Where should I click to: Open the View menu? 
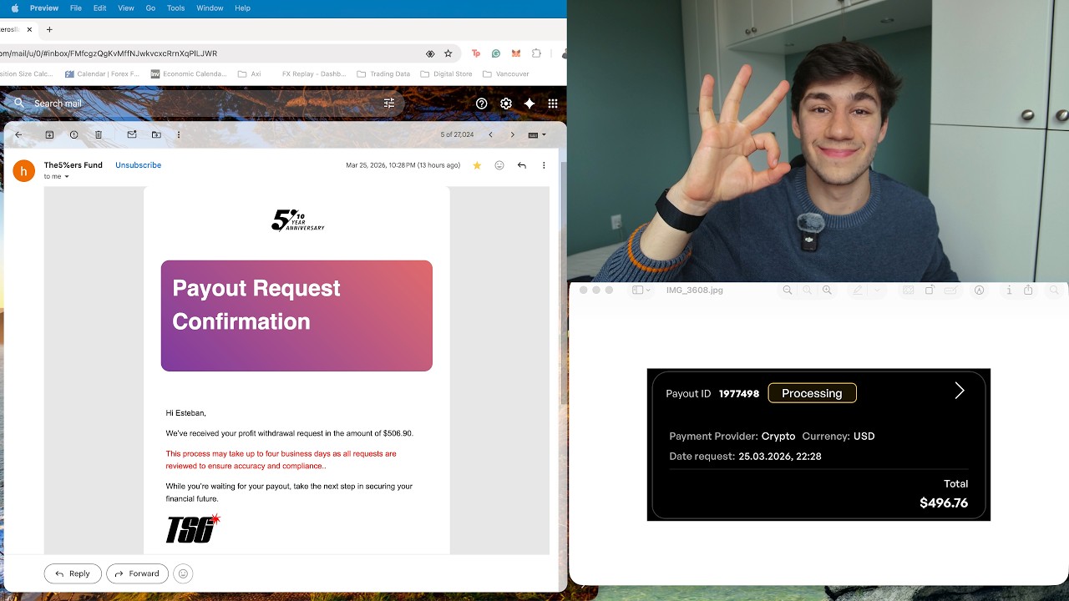point(126,8)
